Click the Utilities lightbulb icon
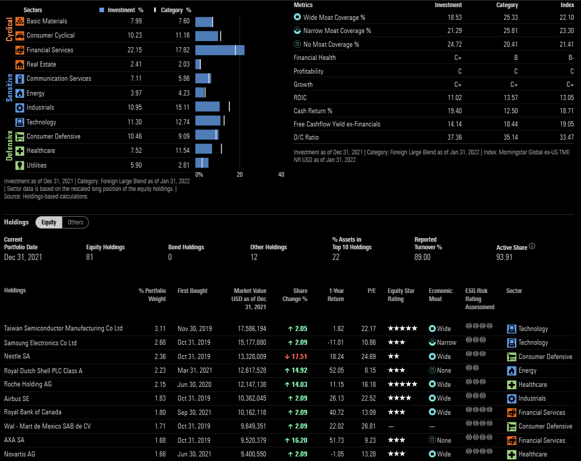 20,166
